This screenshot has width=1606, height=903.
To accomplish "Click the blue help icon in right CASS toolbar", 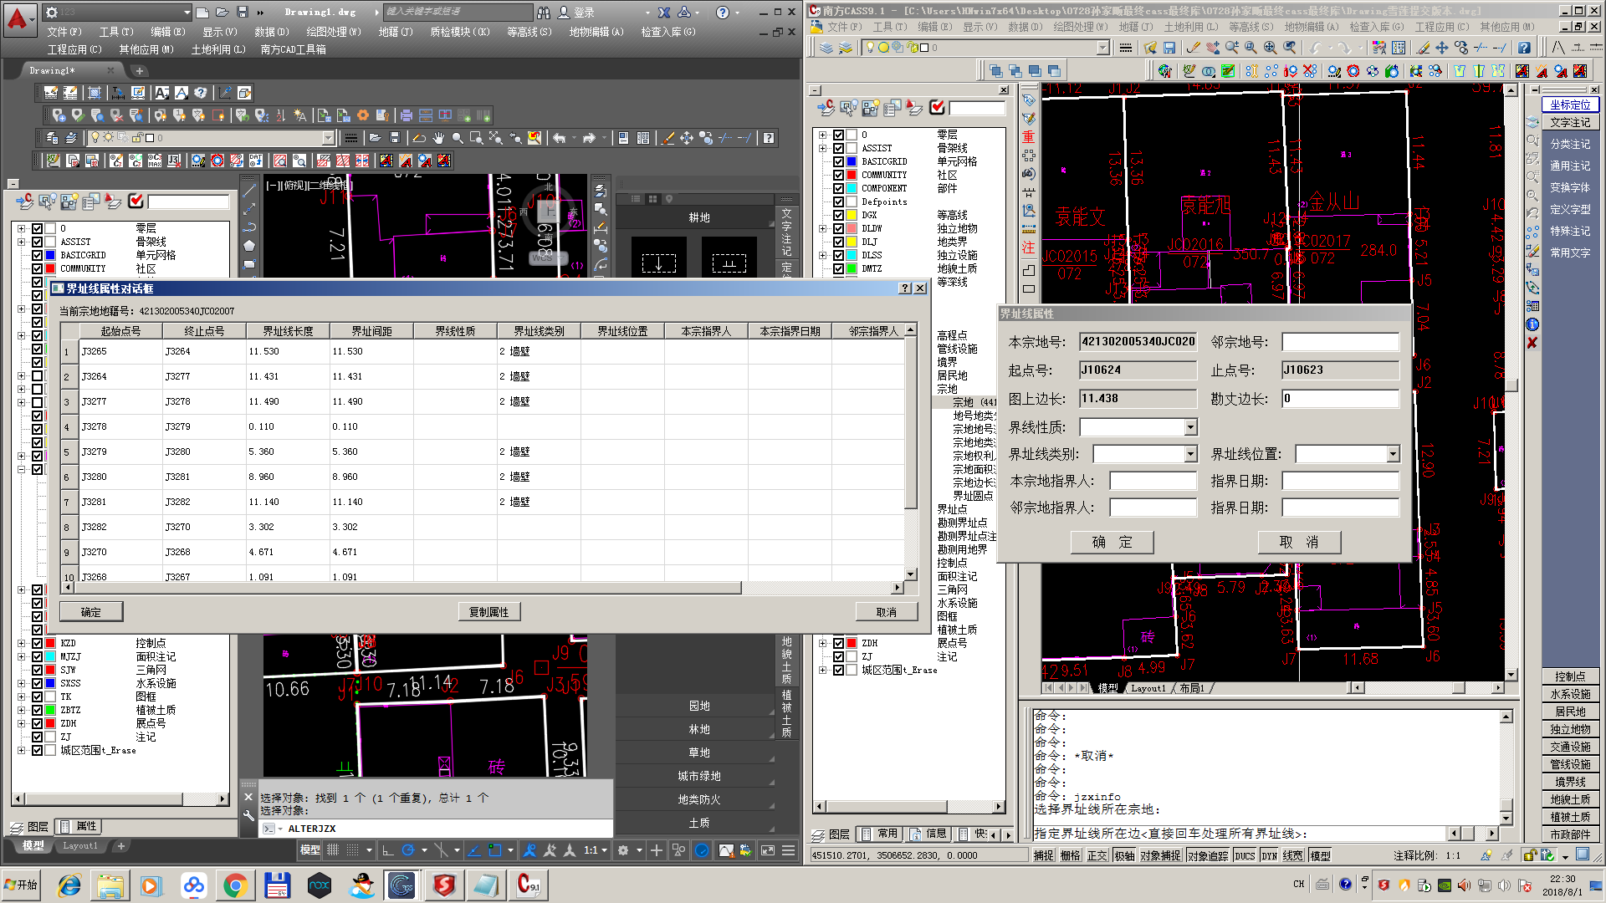I will tap(1525, 48).
